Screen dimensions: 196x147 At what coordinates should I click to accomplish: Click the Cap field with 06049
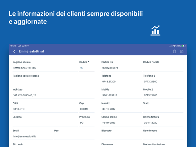tap(87, 109)
